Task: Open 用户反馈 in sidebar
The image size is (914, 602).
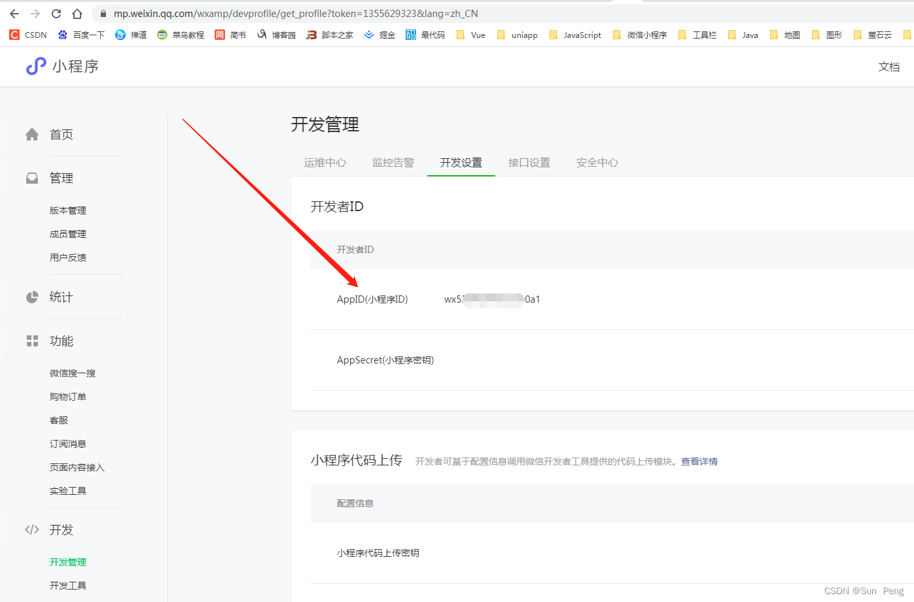Action: point(68,258)
